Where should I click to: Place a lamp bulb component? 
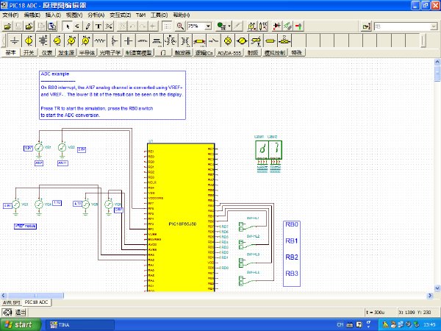[228, 40]
